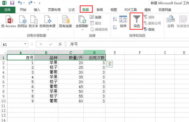This screenshot has height=122, width=189.
Task: Toggle the 筛选 filter funnel
Action: point(137,21)
